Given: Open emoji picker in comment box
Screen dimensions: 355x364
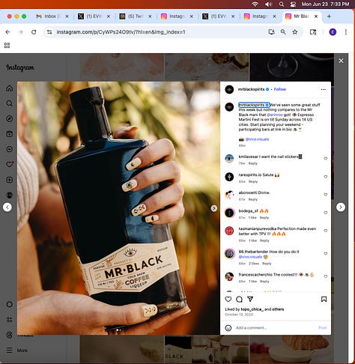Looking at the screenshot, I should point(228,328).
